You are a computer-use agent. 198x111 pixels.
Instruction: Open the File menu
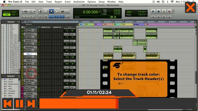[27, 2]
